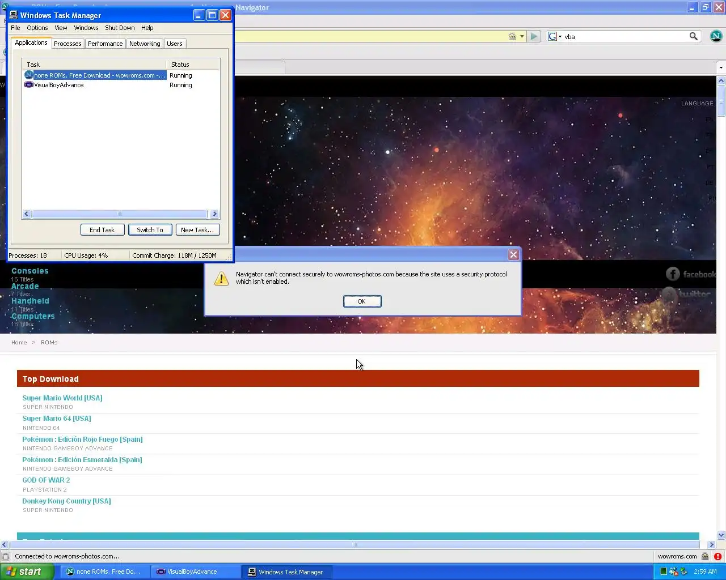This screenshot has width=726, height=580.
Task: Open the address bar history dropdown
Action: tap(522, 36)
